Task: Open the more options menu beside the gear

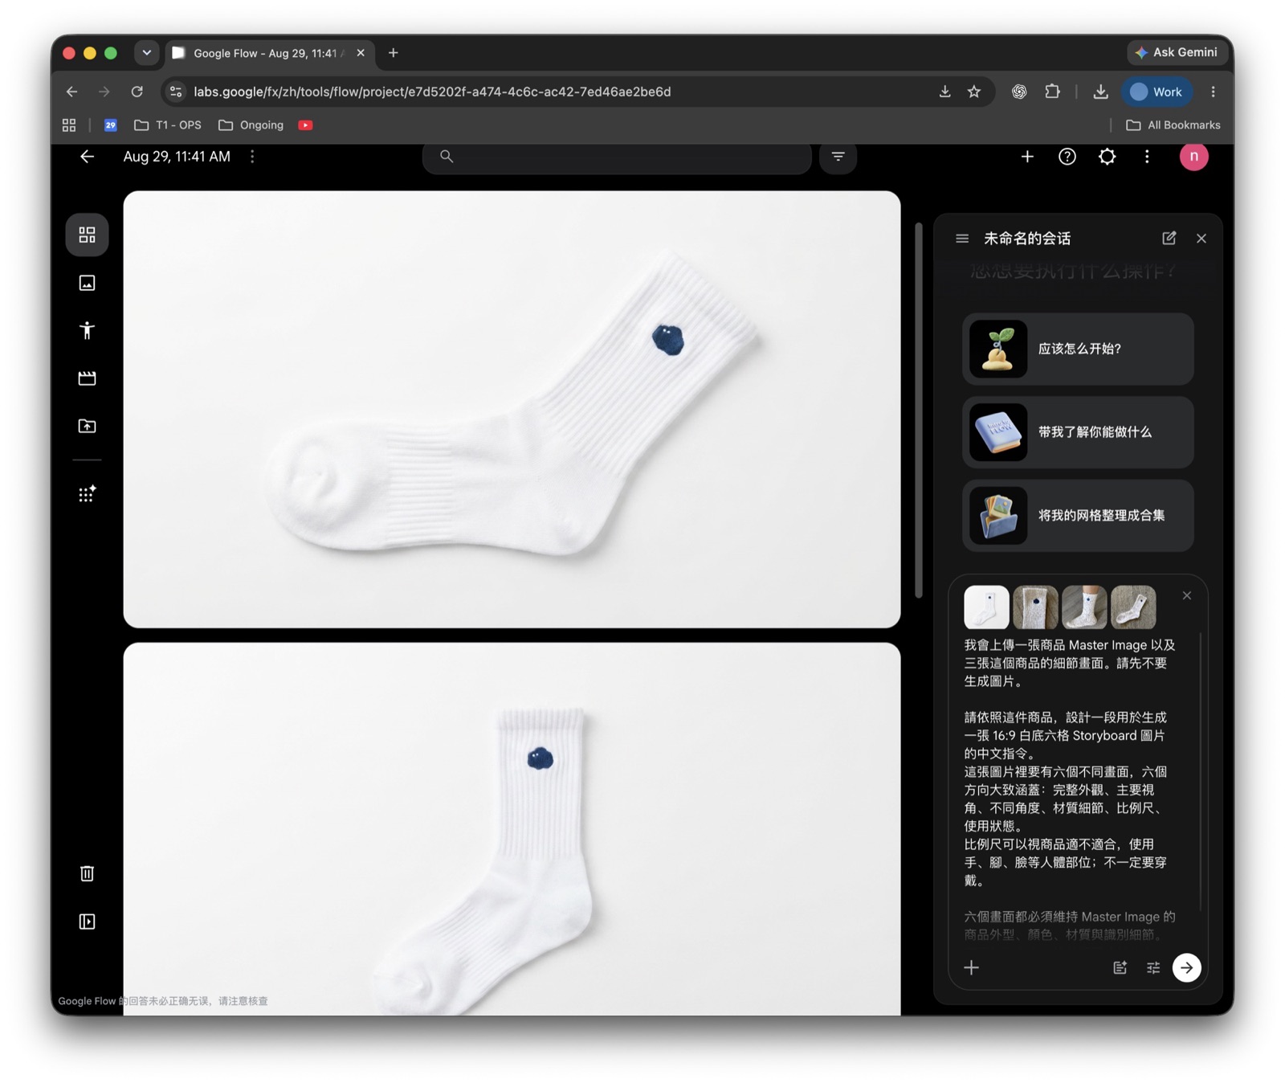Action: coord(1147,157)
